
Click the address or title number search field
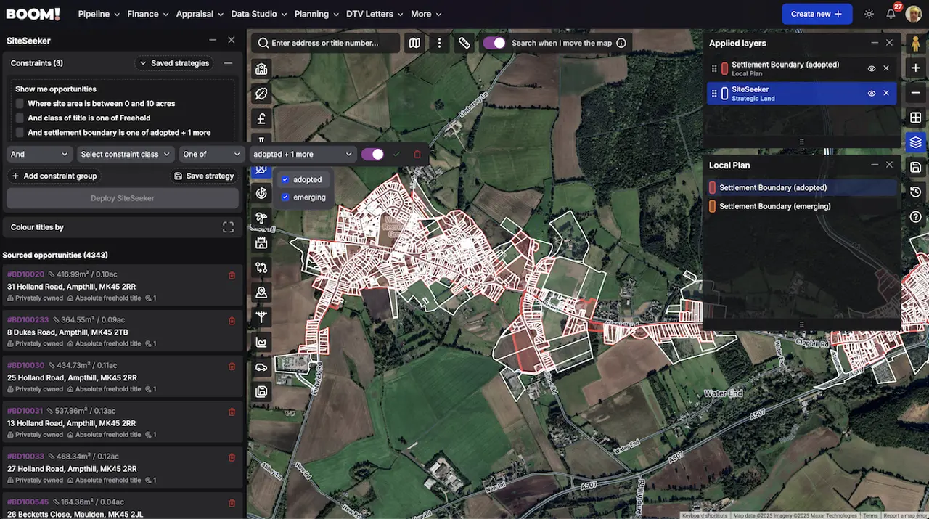[326, 43]
